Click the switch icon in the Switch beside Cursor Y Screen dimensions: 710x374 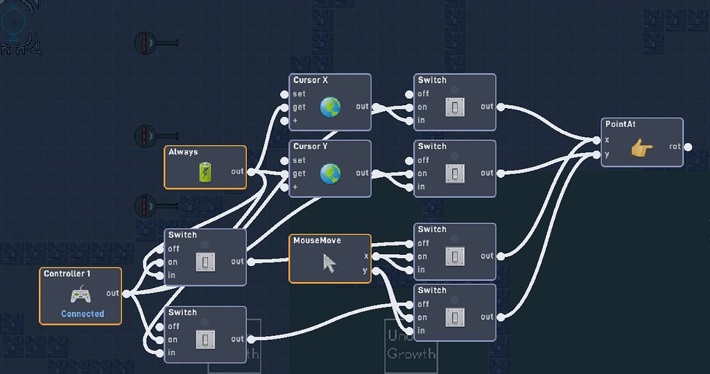pyautogui.click(x=455, y=174)
